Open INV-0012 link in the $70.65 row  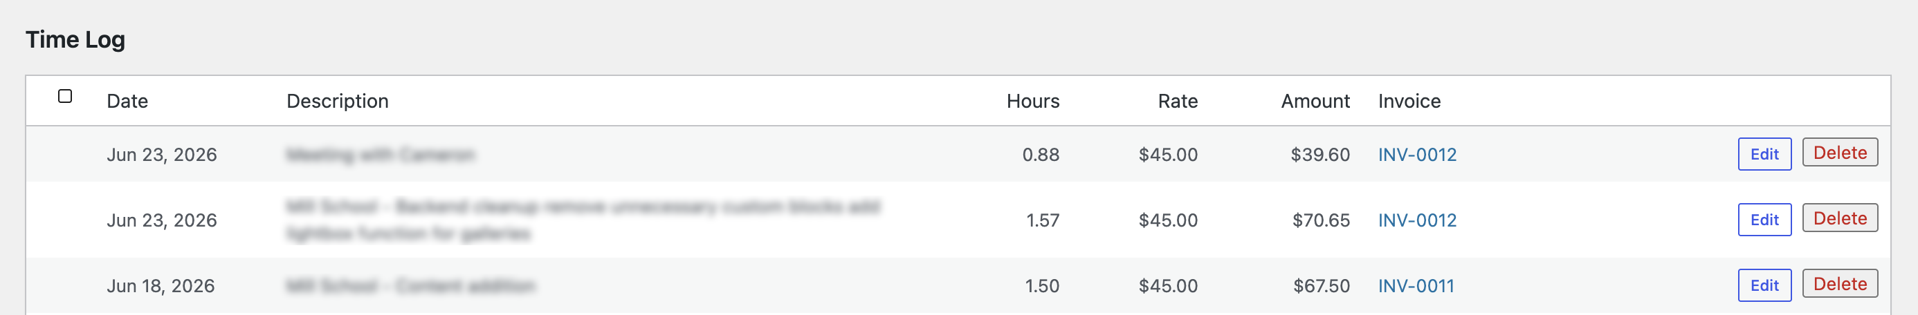click(1416, 220)
